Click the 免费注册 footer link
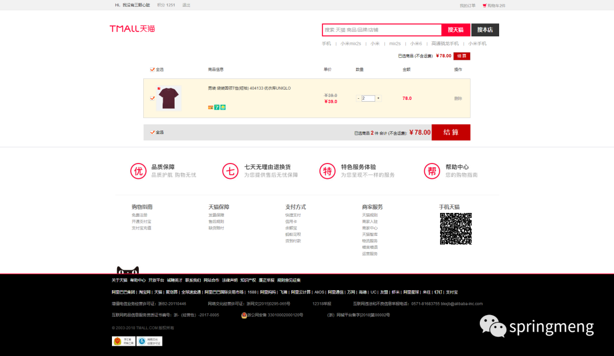This screenshot has width=614, height=356. (x=139, y=215)
